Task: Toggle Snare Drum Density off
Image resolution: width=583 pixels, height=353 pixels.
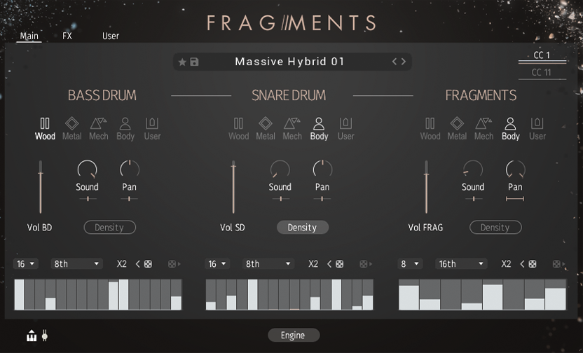Action: tap(302, 228)
